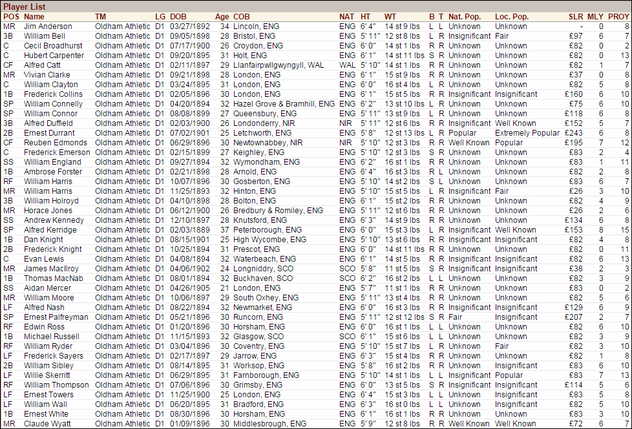Open player James MacIlroy

tap(51, 269)
